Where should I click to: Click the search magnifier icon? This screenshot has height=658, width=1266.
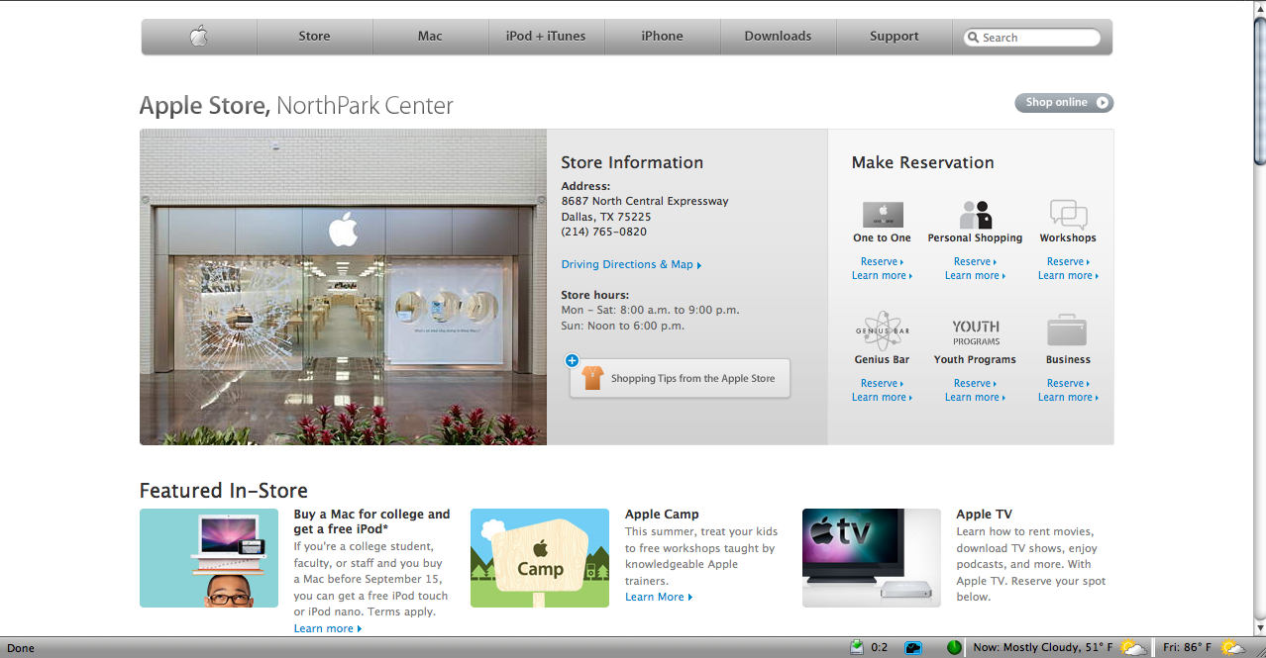click(x=973, y=38)
